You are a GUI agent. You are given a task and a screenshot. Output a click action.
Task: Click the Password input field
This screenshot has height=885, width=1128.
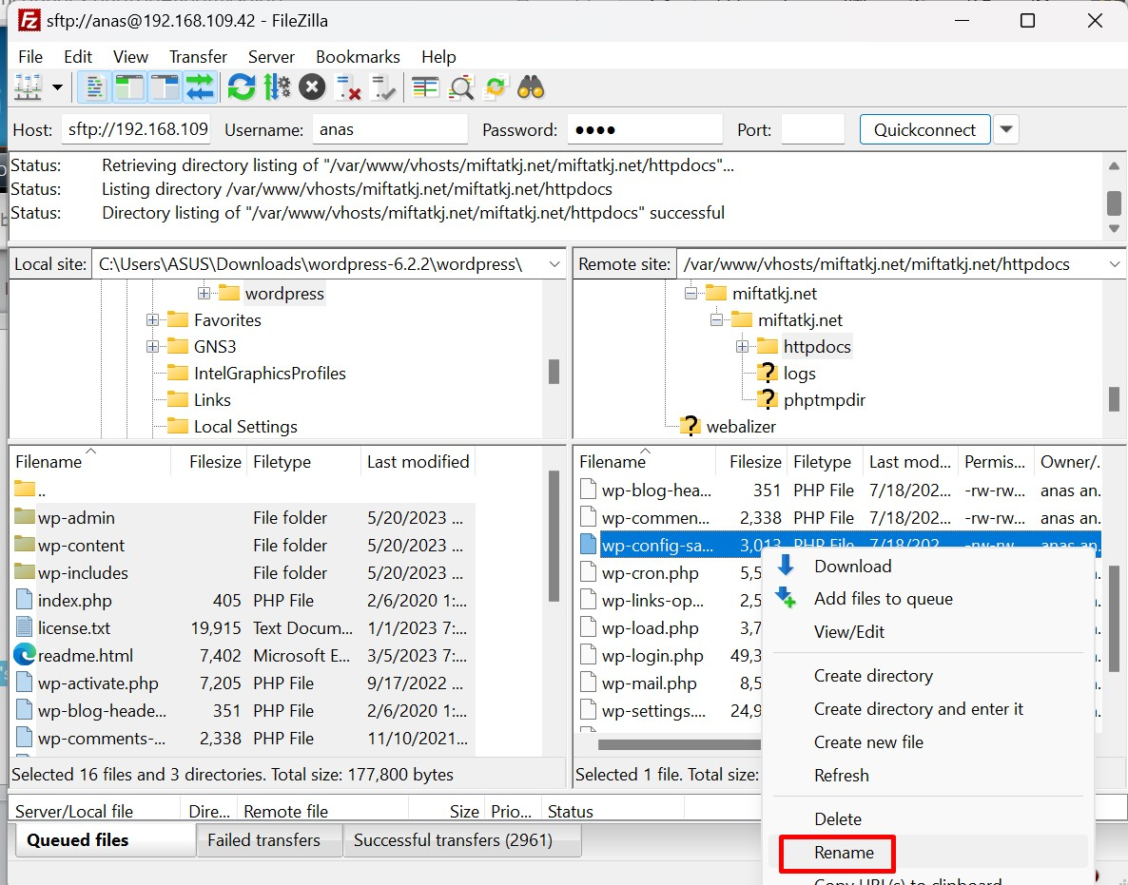point(645,129)
